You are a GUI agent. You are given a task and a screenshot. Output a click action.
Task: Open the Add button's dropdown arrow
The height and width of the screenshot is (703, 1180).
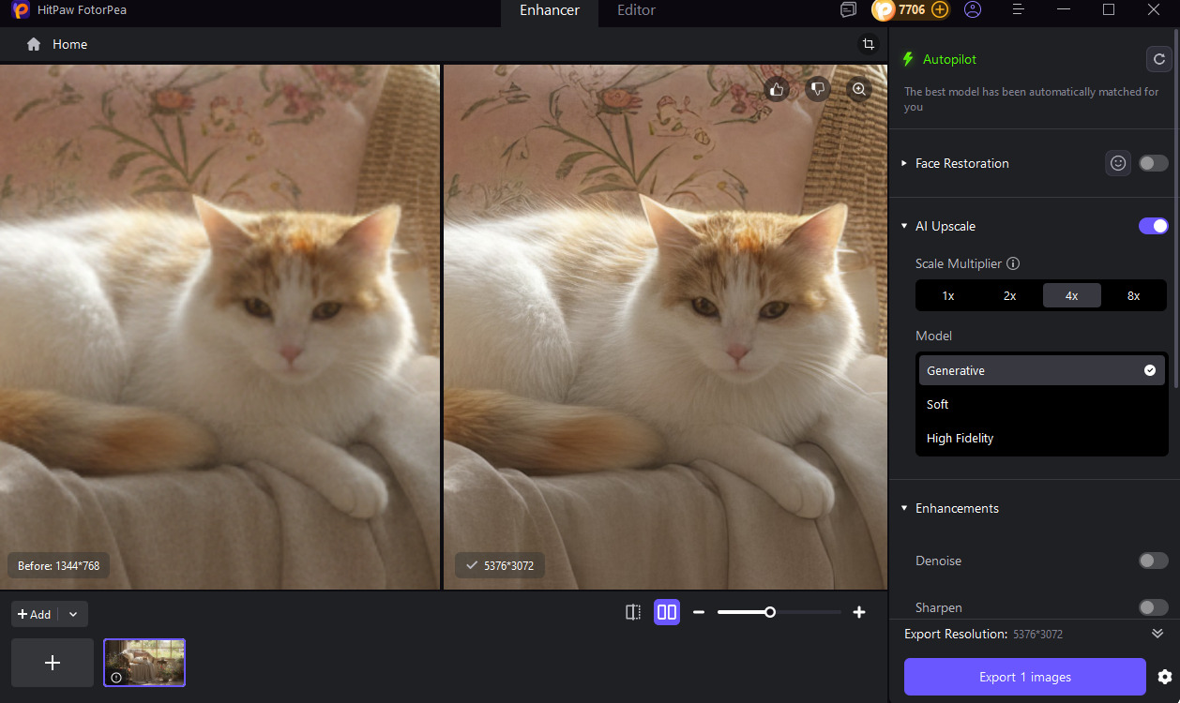73,613
